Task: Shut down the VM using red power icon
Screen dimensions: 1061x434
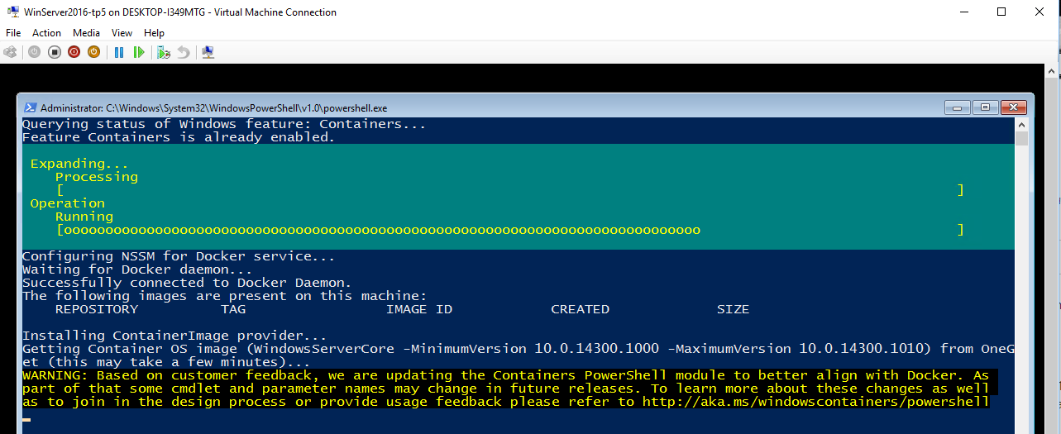Action: pos(74,52)
